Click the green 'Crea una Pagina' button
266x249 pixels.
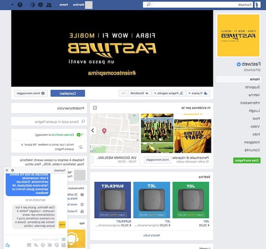247,160
